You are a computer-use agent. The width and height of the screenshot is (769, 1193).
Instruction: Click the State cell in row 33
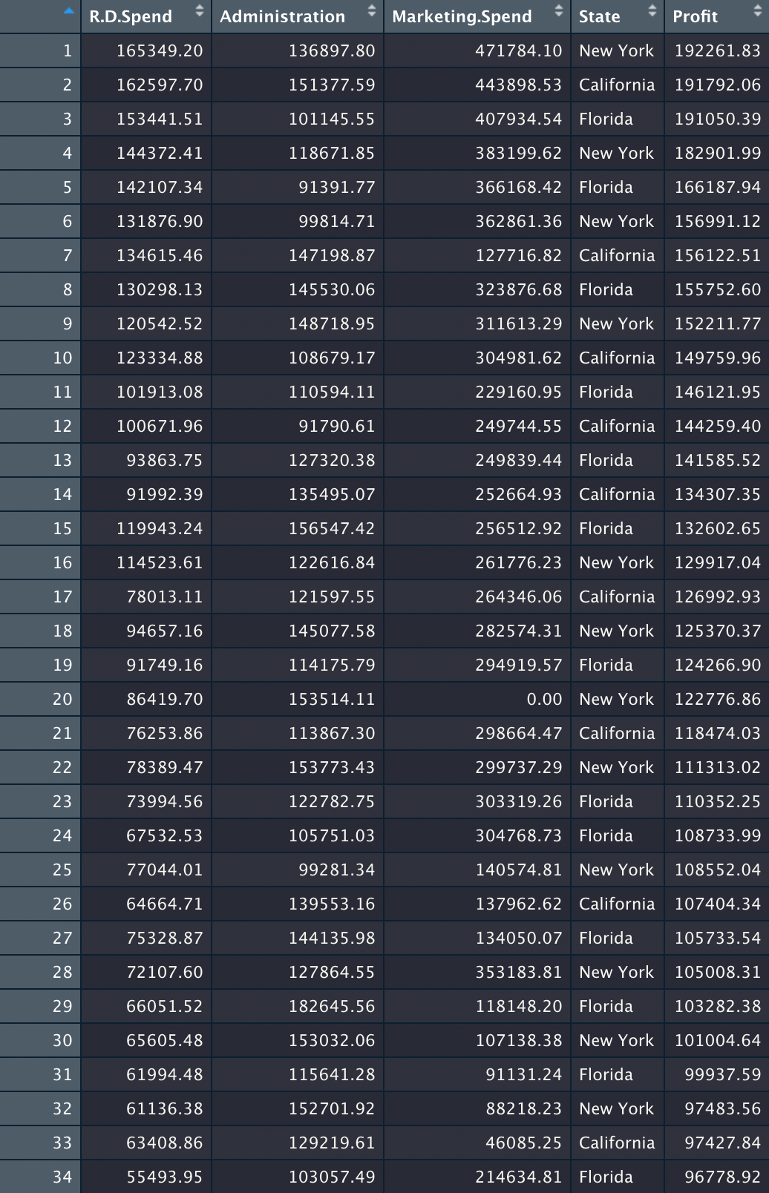coord(618,1143)
